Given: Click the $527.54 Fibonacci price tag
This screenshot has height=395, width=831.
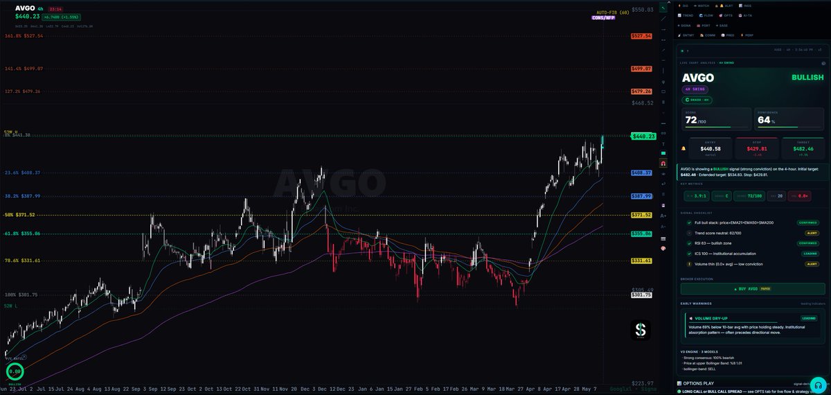Looking at the screenshot, I should [x=642, y=35].
